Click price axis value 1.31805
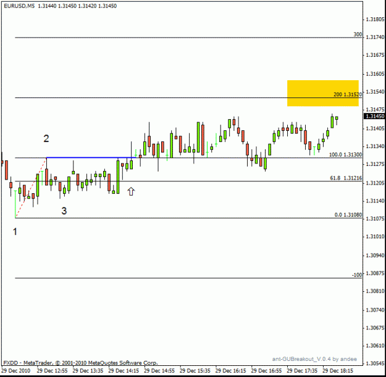 [x=375, y=19]
